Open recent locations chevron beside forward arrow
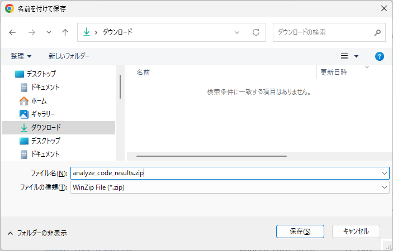 click(x=49, y=32)
